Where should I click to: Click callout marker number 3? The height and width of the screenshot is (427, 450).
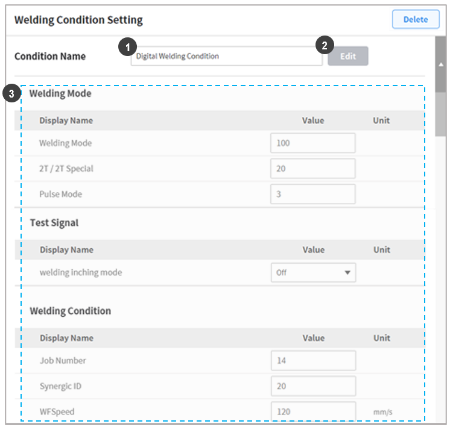(10, 94)
